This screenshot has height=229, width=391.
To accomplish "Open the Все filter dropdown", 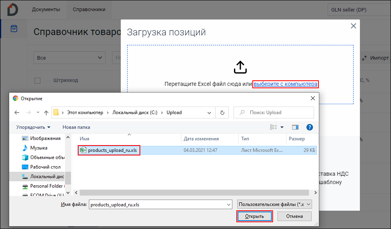I will tap(69, 58).
